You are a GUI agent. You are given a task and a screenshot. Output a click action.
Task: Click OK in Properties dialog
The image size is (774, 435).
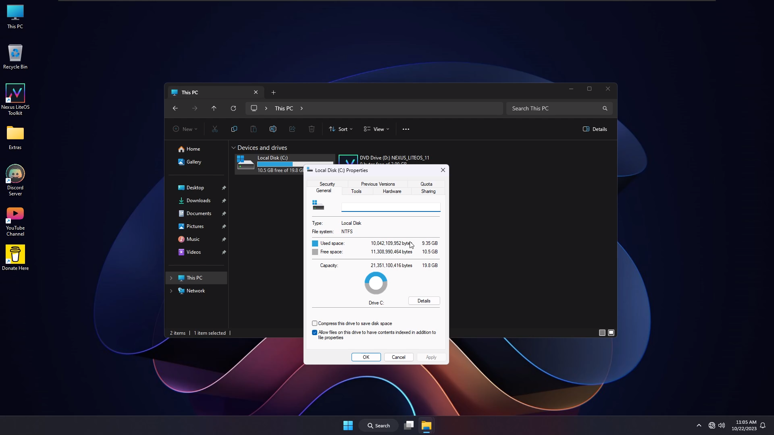click(x=366, y=357)
